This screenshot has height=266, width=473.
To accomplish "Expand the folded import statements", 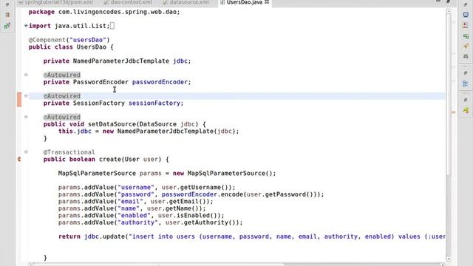I will click(26, 26).
